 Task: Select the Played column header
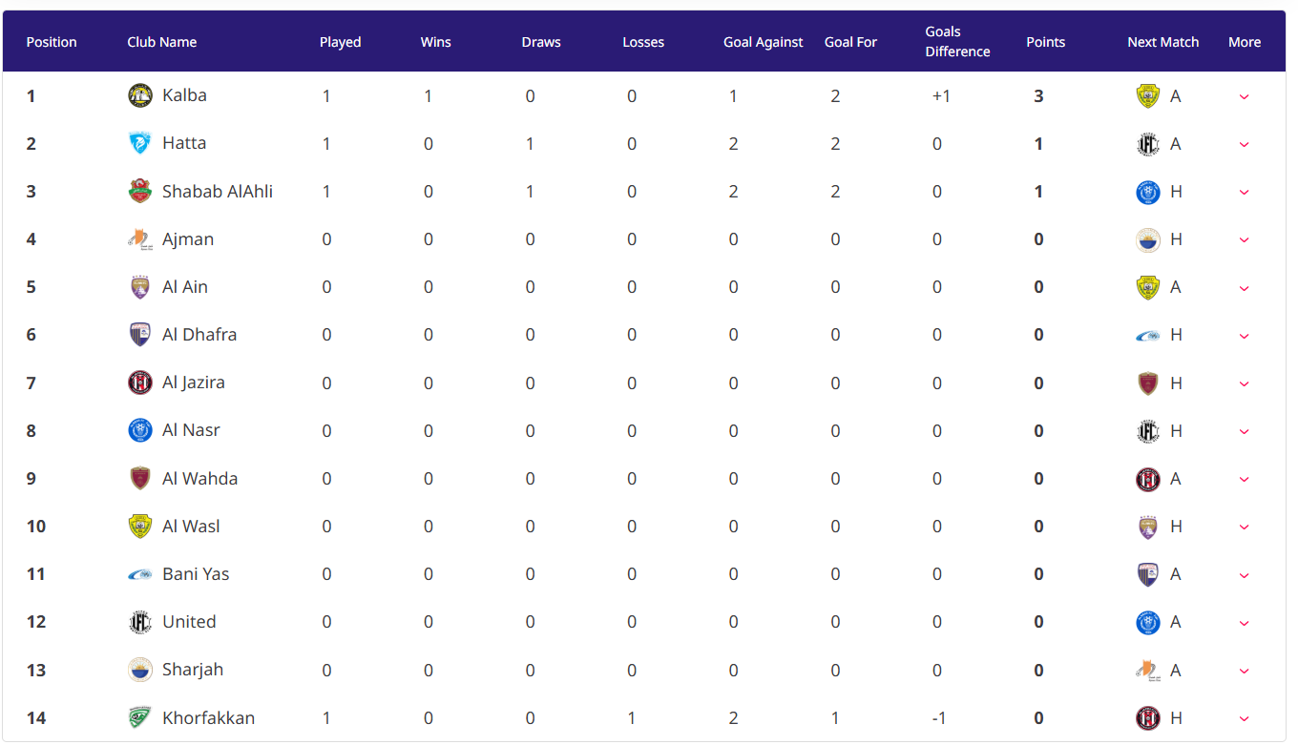[341, 42]
